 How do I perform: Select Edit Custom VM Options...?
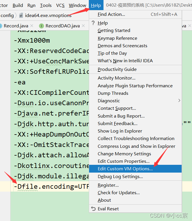(x=135, y=169)
